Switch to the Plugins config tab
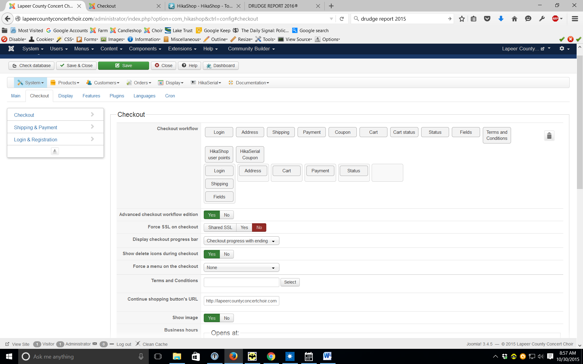This screenshot has width=583, height=364. coord(117,96)
